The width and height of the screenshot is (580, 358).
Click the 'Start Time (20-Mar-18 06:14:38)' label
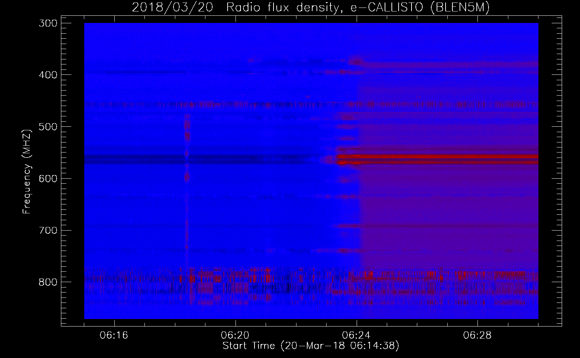click(x=311, y=346)
